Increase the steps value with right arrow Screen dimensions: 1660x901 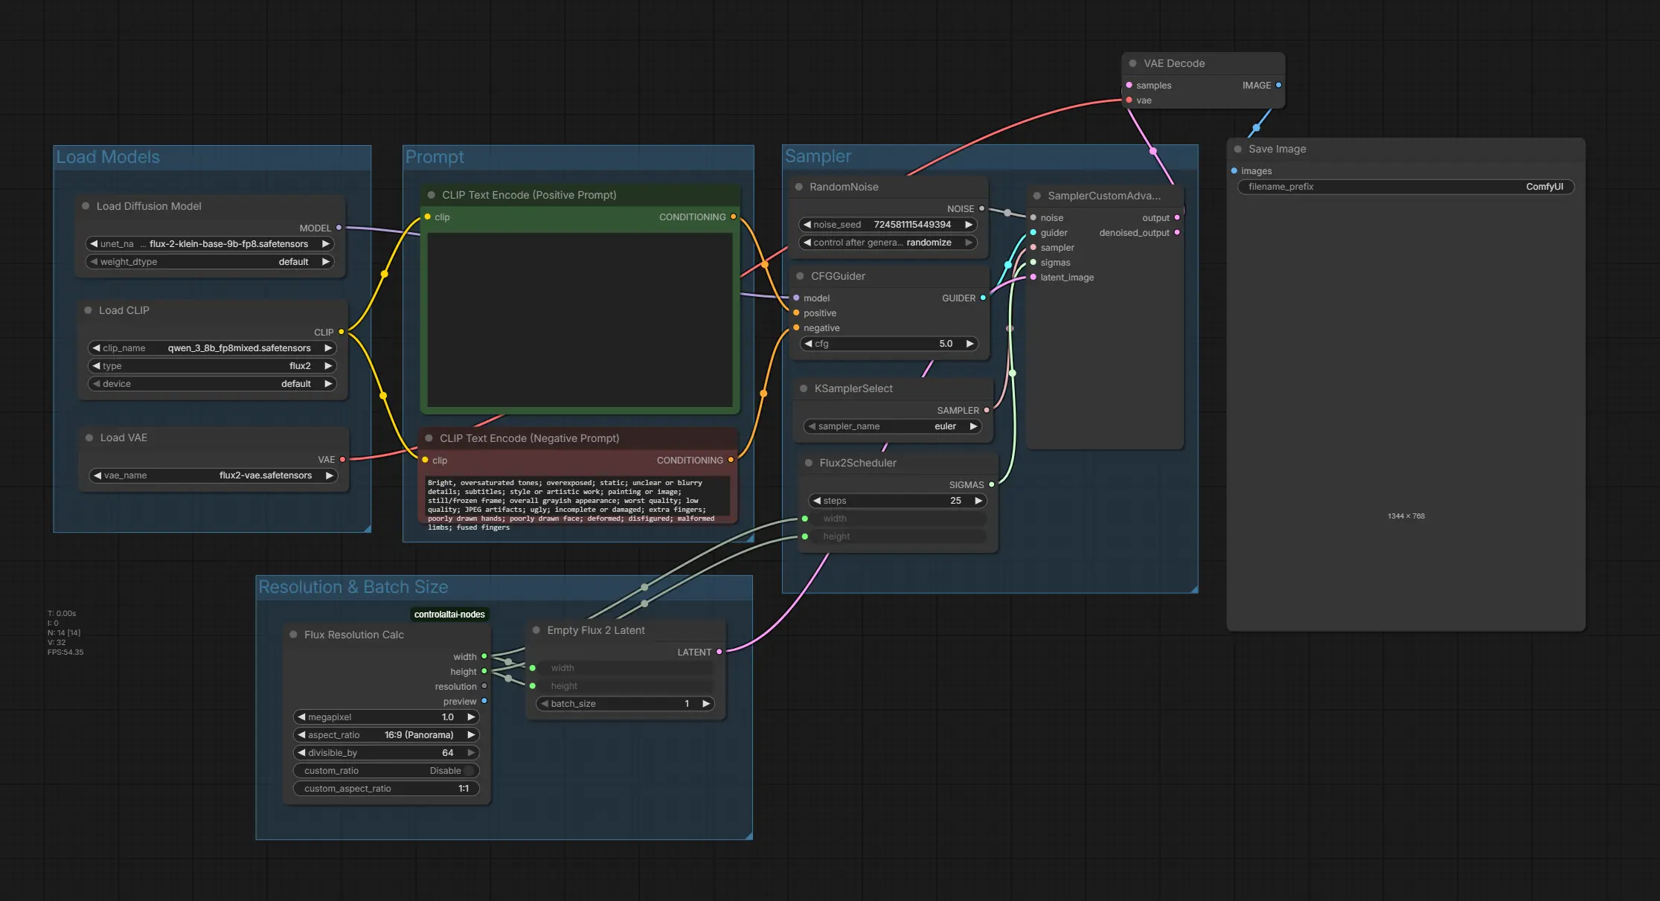pos(978,501)
